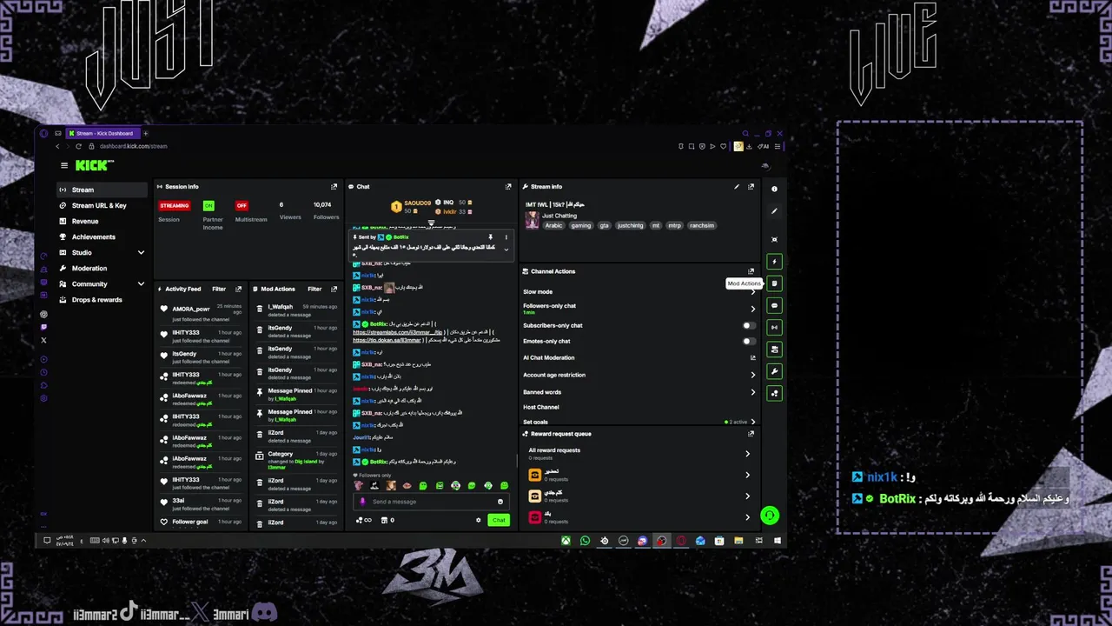The image size is (1112, 626).
Task: Collapse the pinned chat message chevron
Action: pos(506,250)
